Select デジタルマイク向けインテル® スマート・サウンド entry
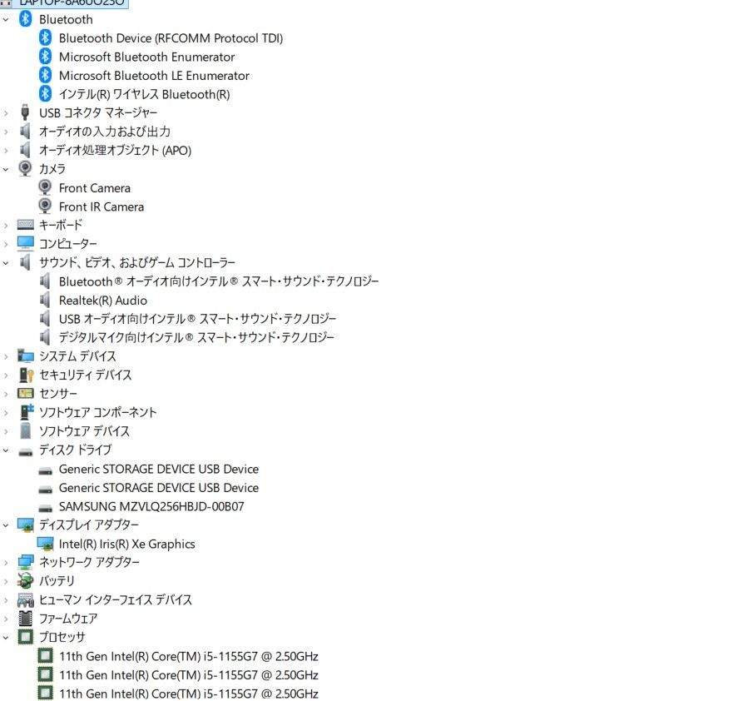This screenshot has height=701, width=733. click(x=196, y=338)
